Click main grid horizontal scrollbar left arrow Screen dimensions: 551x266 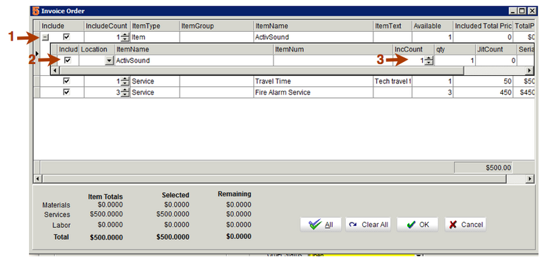click(x=38, y=179)
